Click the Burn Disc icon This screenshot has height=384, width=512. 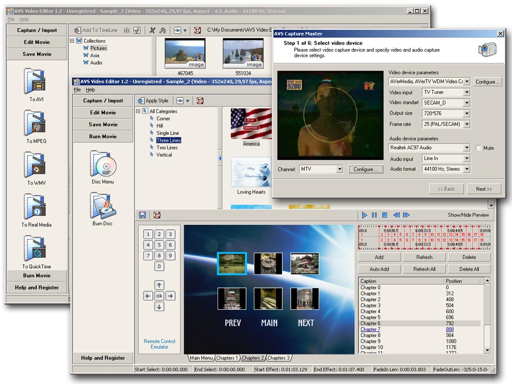coord(103,206)
